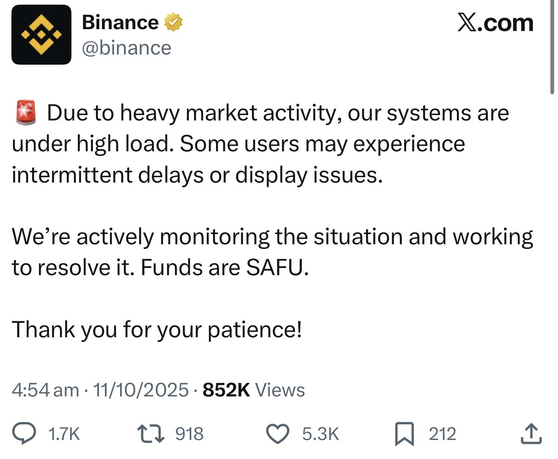This screenshot has width=558, height=459.
Task: Click the 212 bookmarks count
Action: 443,434
